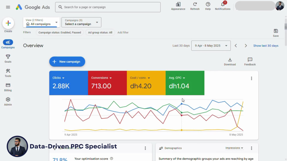Expand the All campaigns view dropdown
The width and height of the screenshot is (287, 161).
coord(41,22)
